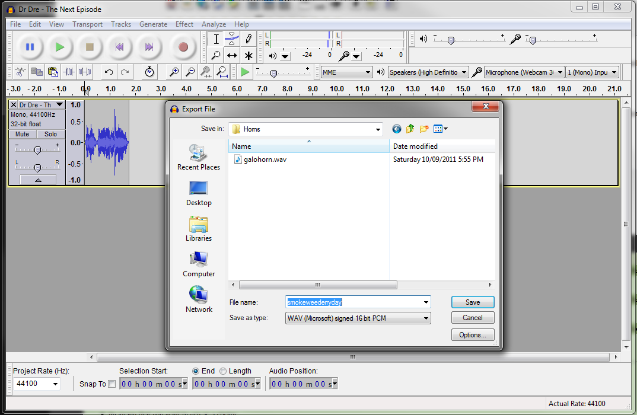Select the Draw pencil tool
The height and width of the screenshot is (415, 637).
(249, 39)
